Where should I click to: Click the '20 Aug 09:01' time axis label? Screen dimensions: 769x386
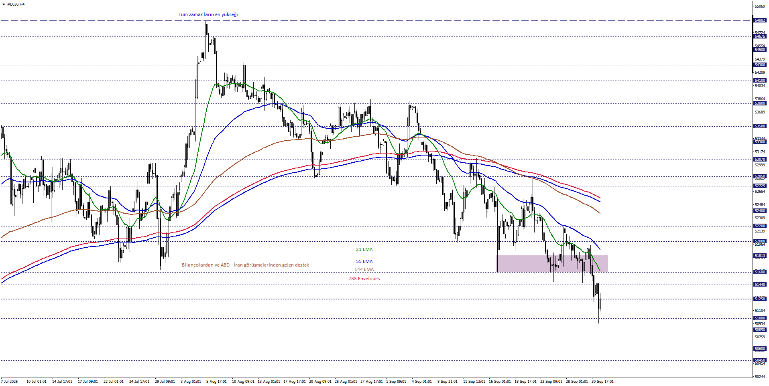[x=320, y=382]
